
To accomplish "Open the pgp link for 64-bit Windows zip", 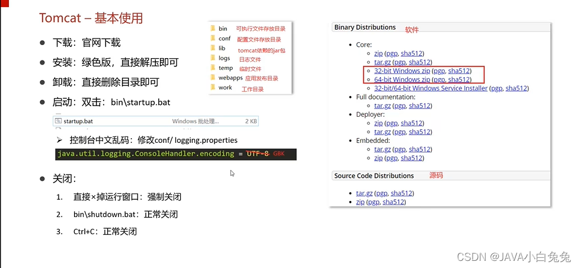I will (x=439, y=80).
